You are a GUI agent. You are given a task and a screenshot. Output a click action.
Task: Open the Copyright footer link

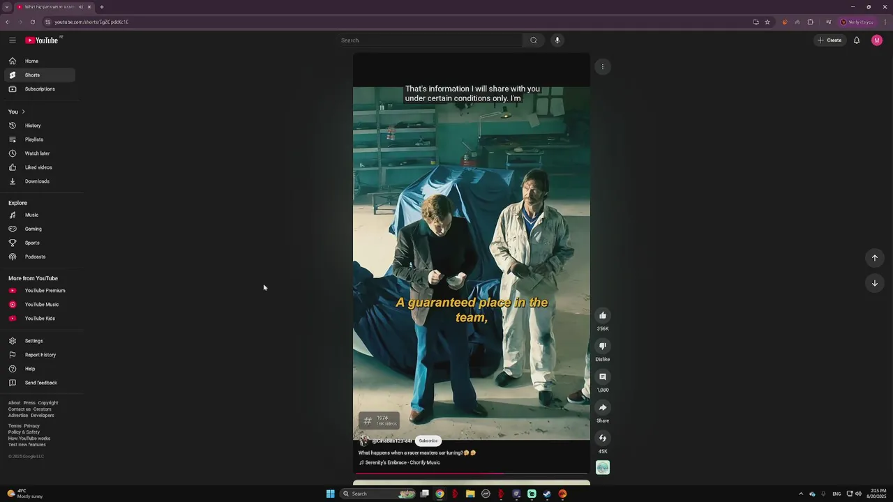click(x=48, y=403)
